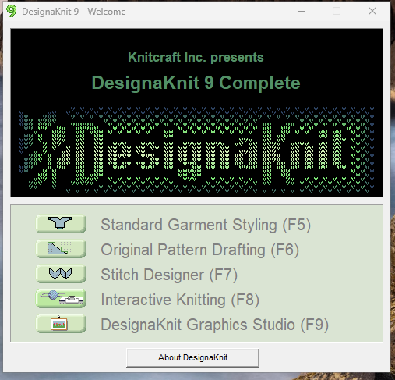This screenshot has width=395, height=380.
Task: Minimize the DesignaKnit 9 Welcome window
Action: pos(301,11)
